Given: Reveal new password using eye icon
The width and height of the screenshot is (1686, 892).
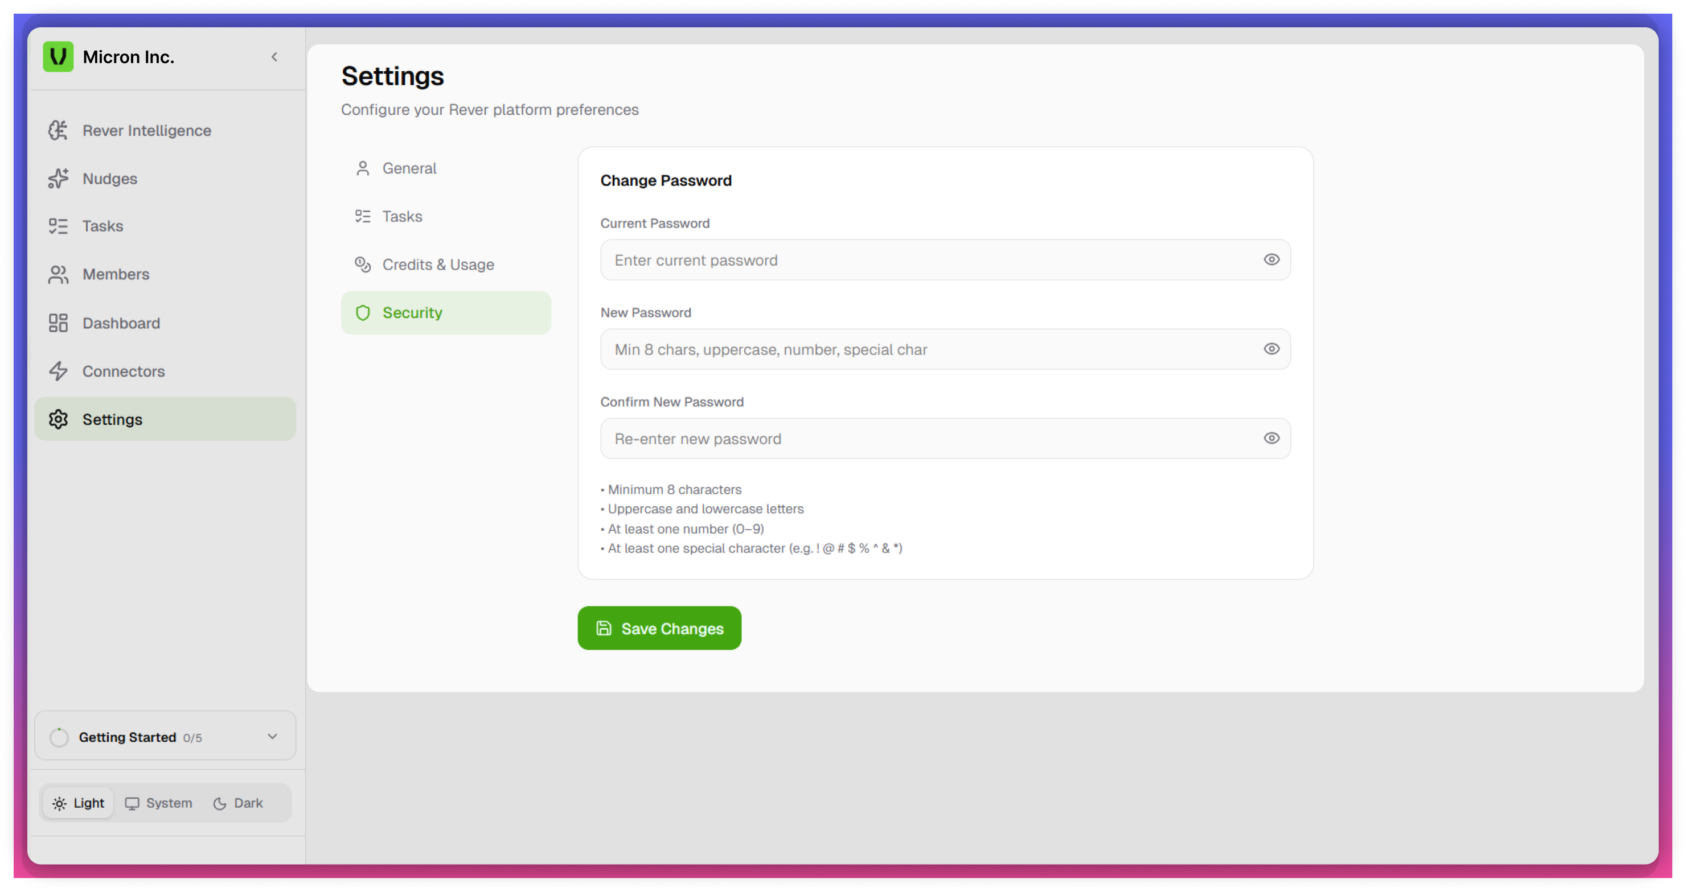Looking at the screenshot, I should [x=1271, y=349].
